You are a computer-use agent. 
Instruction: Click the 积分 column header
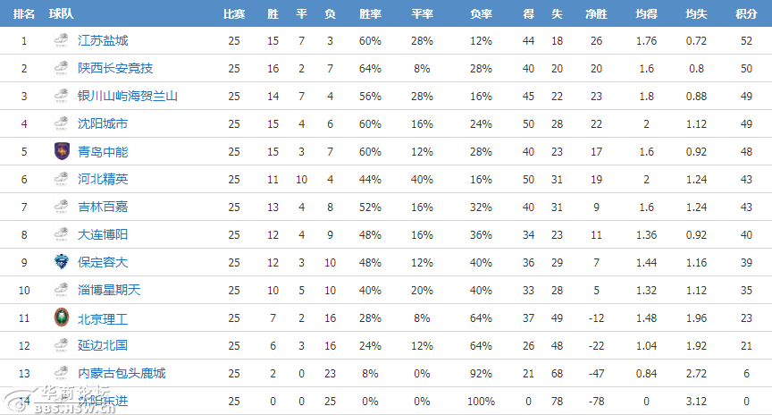point(746,13)
